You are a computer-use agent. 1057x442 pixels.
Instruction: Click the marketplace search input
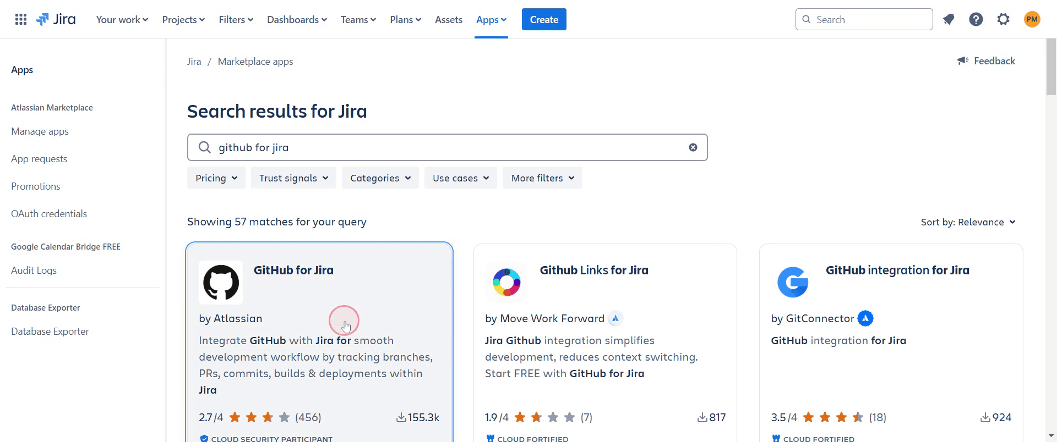point(447,147)
